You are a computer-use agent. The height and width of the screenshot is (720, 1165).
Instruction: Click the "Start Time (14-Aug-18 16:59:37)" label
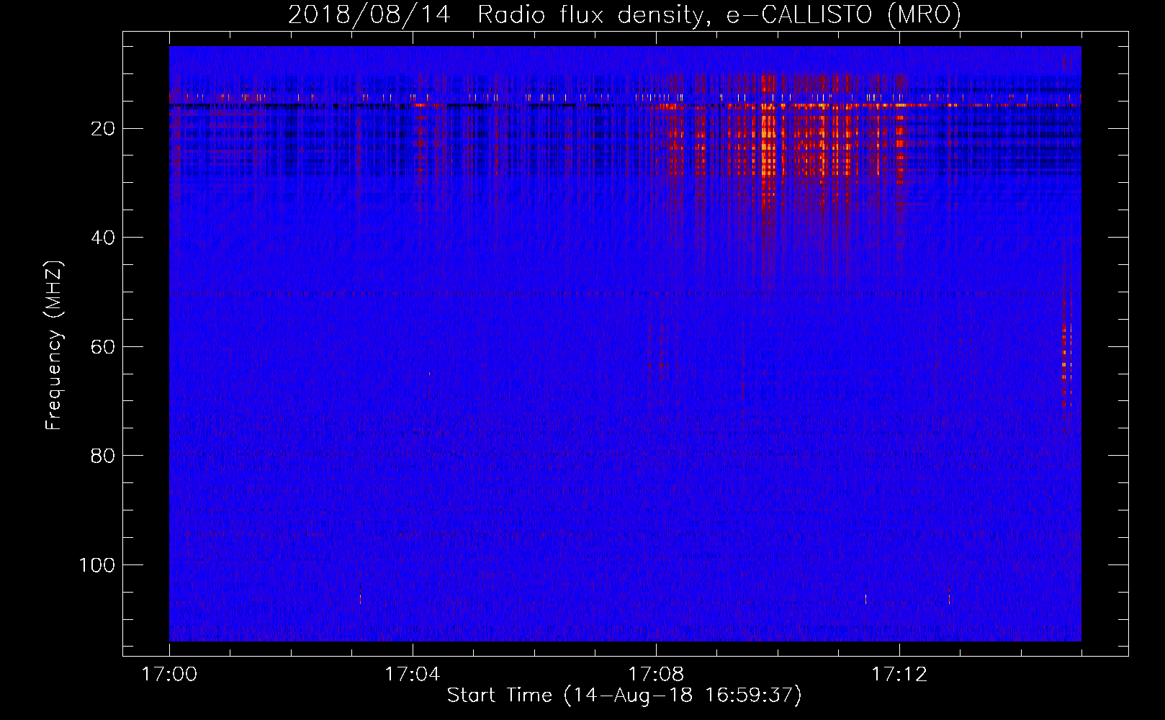tap(624, 696)
